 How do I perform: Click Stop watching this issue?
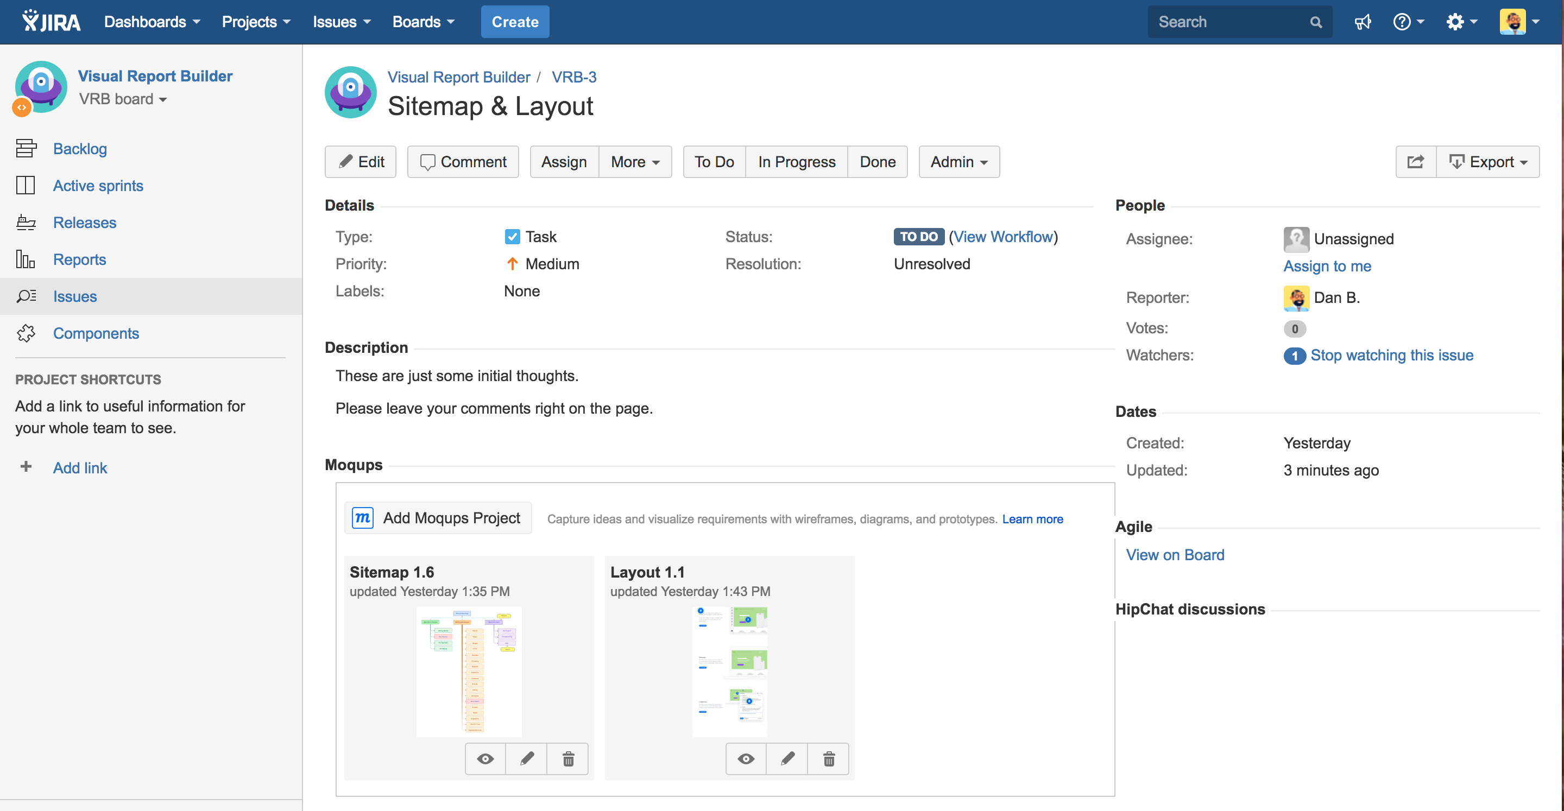pos(1391,355)
